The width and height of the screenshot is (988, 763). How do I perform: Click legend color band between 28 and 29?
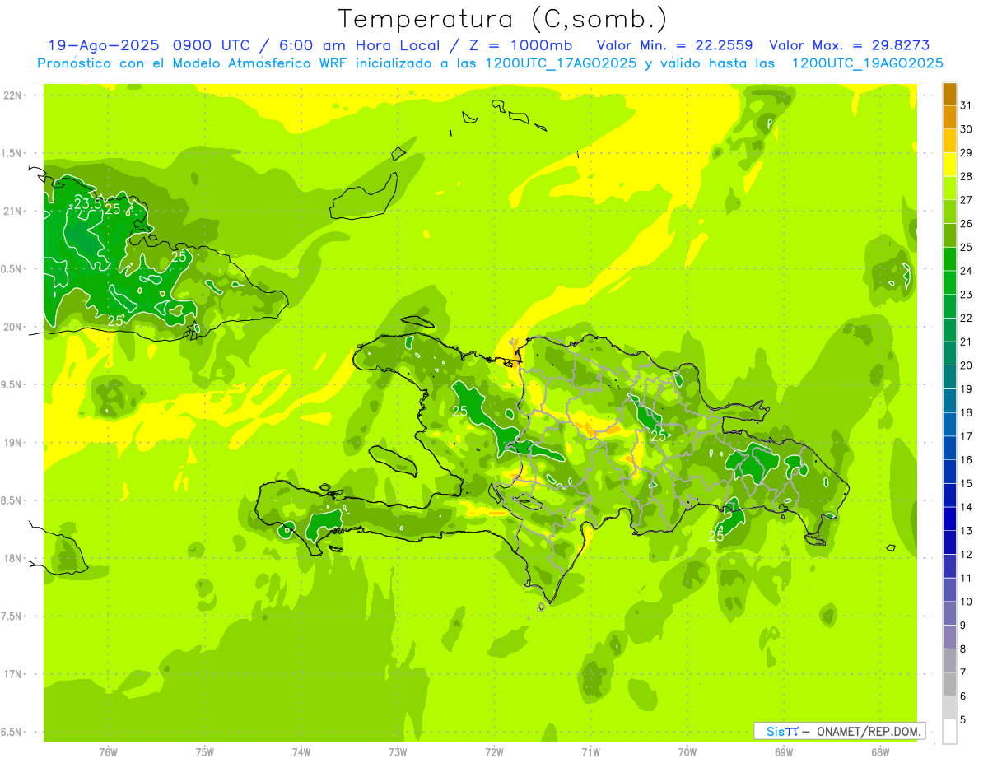[949, 165]
